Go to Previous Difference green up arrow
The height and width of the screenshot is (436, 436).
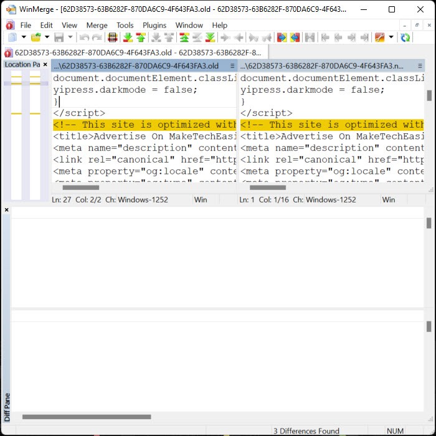141,37
